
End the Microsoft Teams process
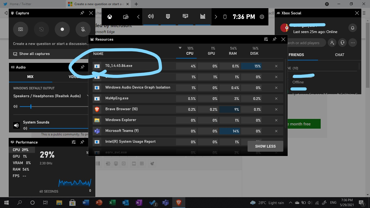[x=276, y=131]
